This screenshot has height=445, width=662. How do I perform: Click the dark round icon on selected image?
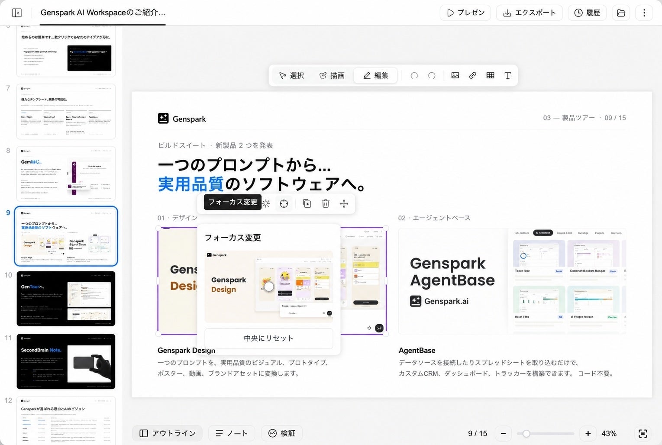click(x=379, y=328)
